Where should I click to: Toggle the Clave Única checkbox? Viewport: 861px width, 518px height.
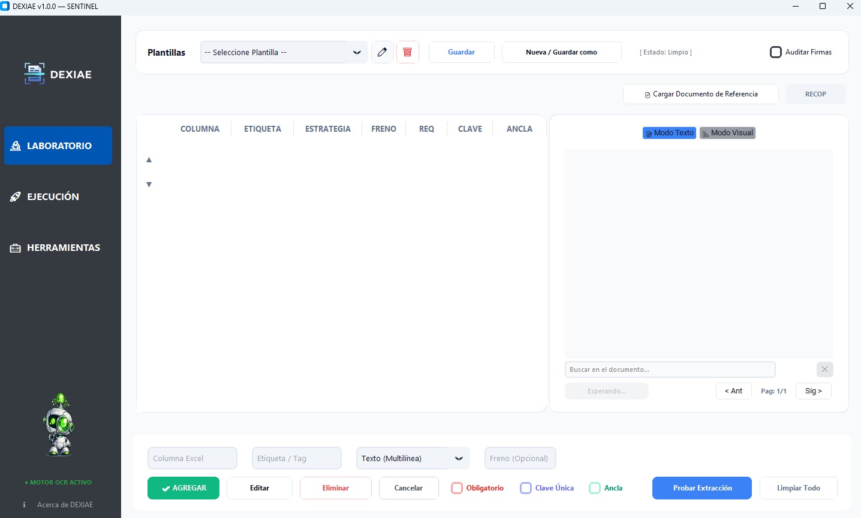(526, 488)
